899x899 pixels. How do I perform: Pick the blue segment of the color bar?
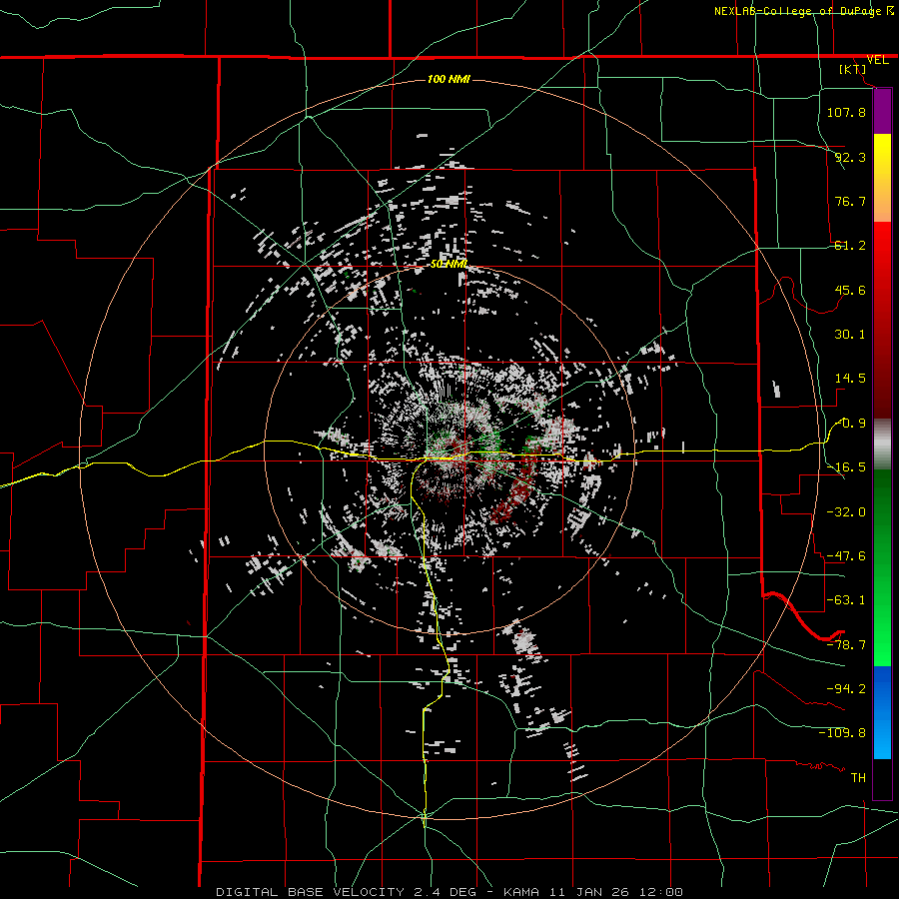(882, 712)
